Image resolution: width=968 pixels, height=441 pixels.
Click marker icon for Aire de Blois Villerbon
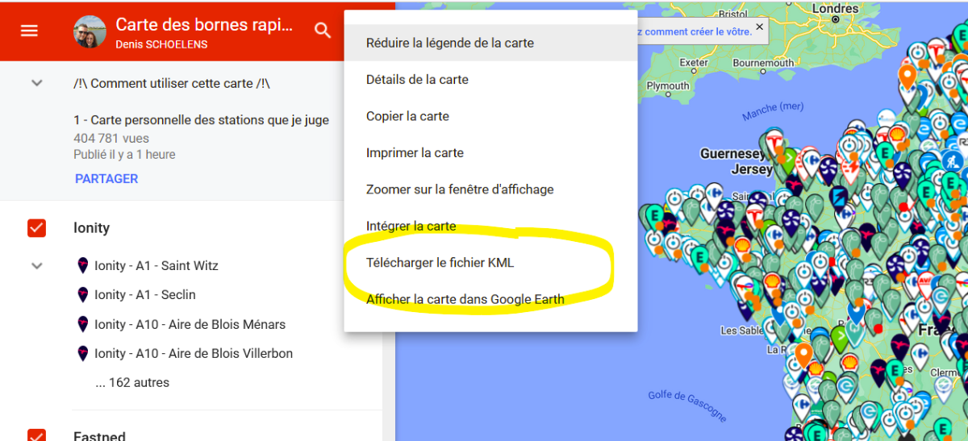pos(82,353)
